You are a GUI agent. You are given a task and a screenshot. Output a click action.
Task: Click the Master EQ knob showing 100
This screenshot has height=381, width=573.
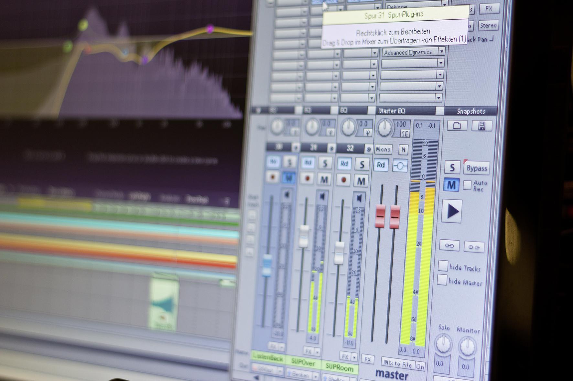[x=384, y=128]
